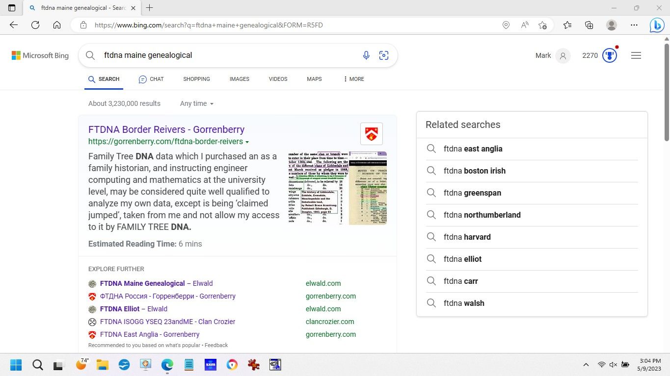This screenshot has width=670, height=376.
Task: Open Any time filter dropdown
Action: click(197, 103)
